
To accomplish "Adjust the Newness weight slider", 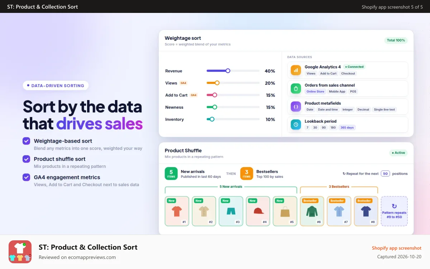I will (233, 107).
